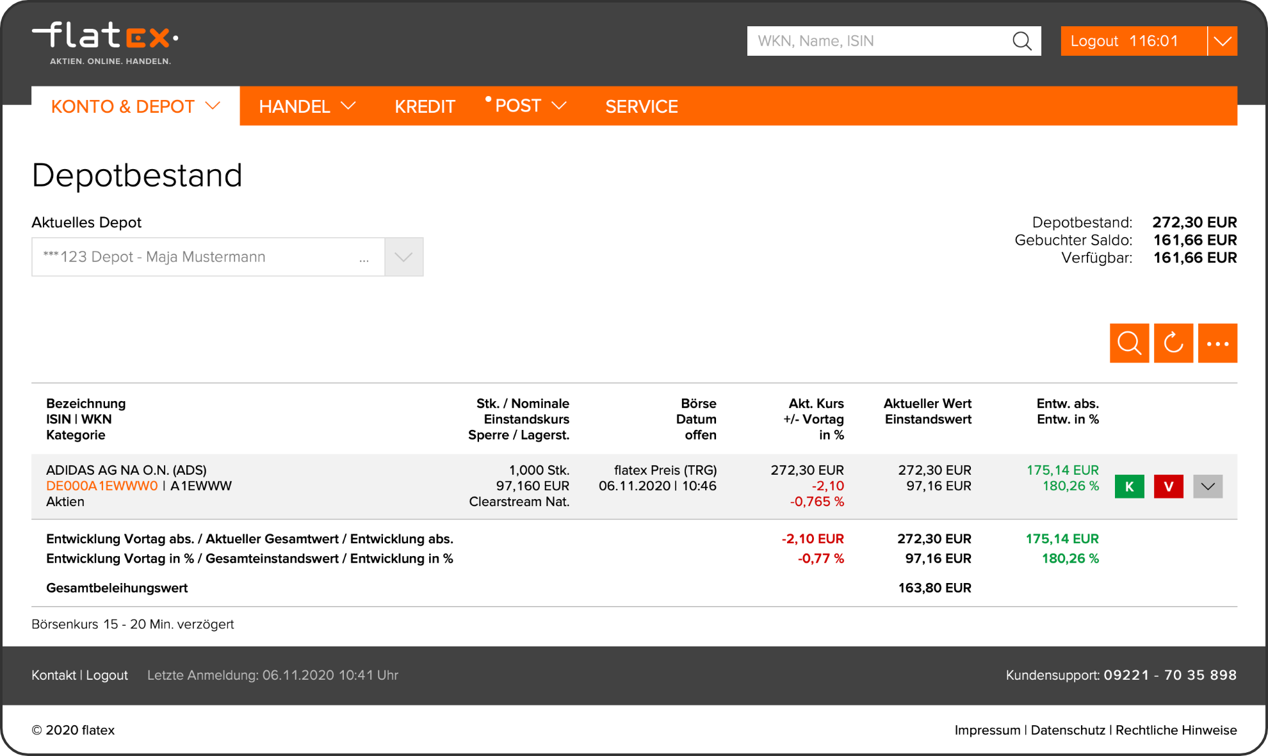This screenshot has width=1268, height=756.
Task: Click the orange depot search button
Action: pos(1129,343)
